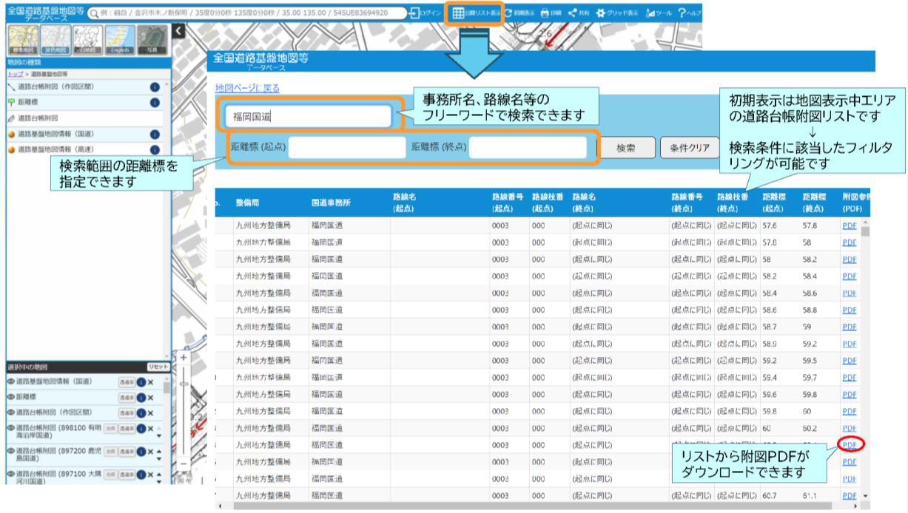Show info for the 距離標 layer type
This screenshot has height=513, width=908.
(155, 102)
